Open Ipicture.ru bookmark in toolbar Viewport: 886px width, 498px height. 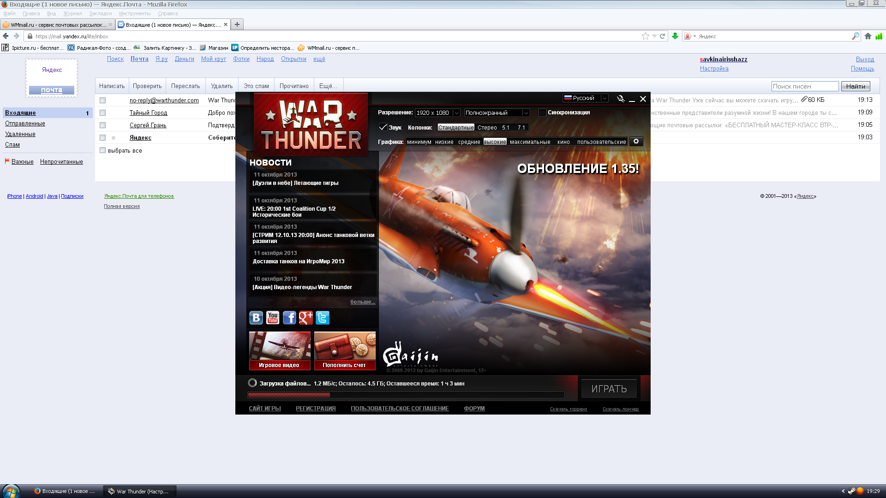coord(33,47)
